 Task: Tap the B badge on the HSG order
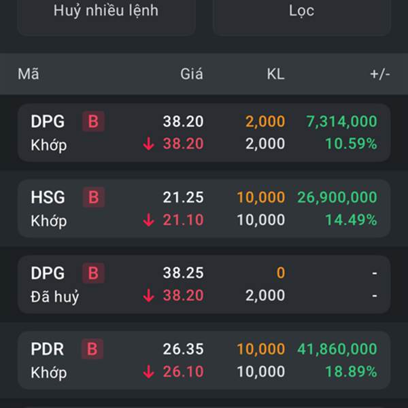pyautogui.click(x=94, y=198)
